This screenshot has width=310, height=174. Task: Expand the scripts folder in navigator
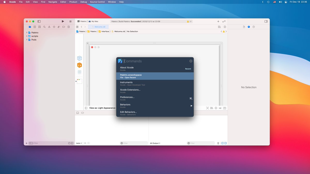[x=27, y=36]
